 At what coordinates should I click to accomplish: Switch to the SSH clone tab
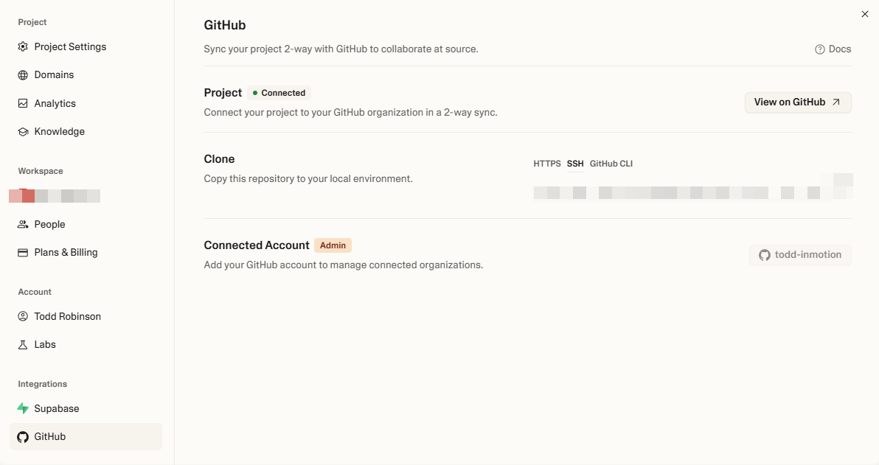(575, 164)
